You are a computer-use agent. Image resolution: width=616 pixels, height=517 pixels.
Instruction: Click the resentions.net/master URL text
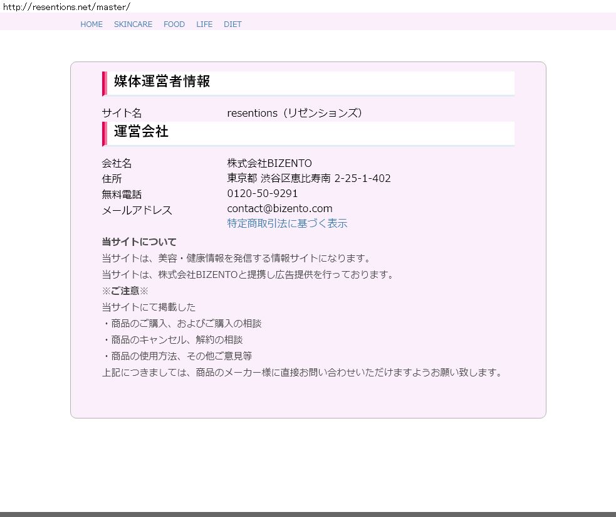(x=66, y=6)
